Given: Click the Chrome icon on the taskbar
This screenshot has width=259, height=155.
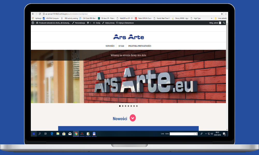Looking at the screenshot, I should pyautogui.click(x=76, y=134).
